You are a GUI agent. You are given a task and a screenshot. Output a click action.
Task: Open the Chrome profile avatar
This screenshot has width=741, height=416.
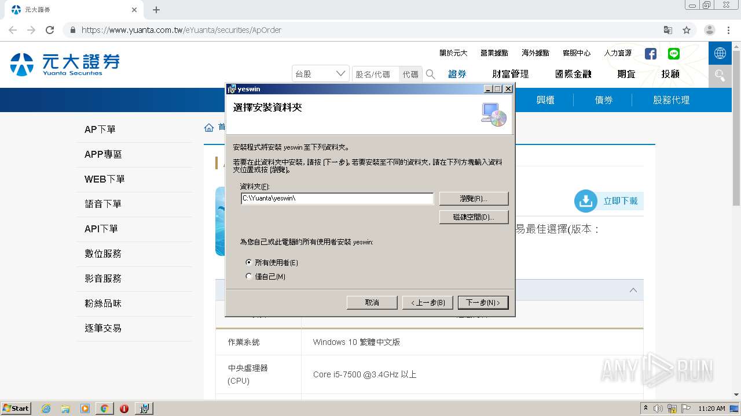point(710,30)
